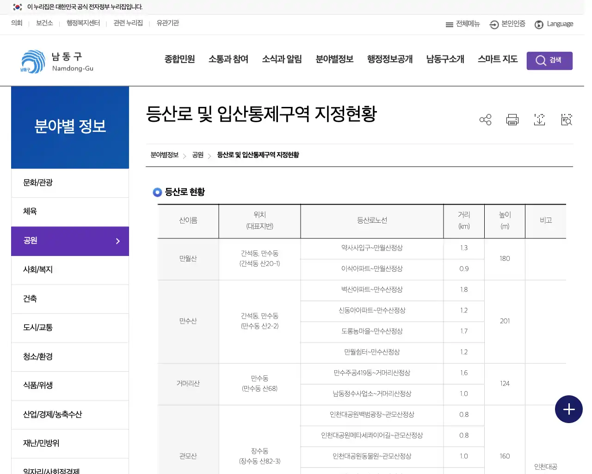Click the 남동구 Namdong-Gu logo
Screen dimensions: 592x474
55,61
